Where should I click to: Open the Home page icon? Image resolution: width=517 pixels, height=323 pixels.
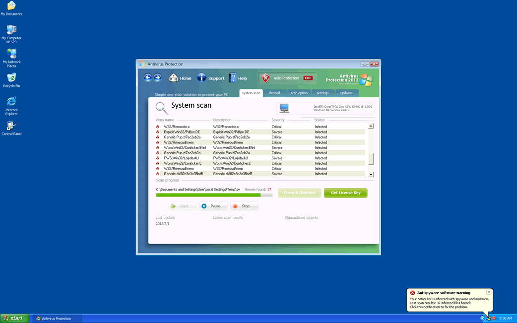point(174,78)
